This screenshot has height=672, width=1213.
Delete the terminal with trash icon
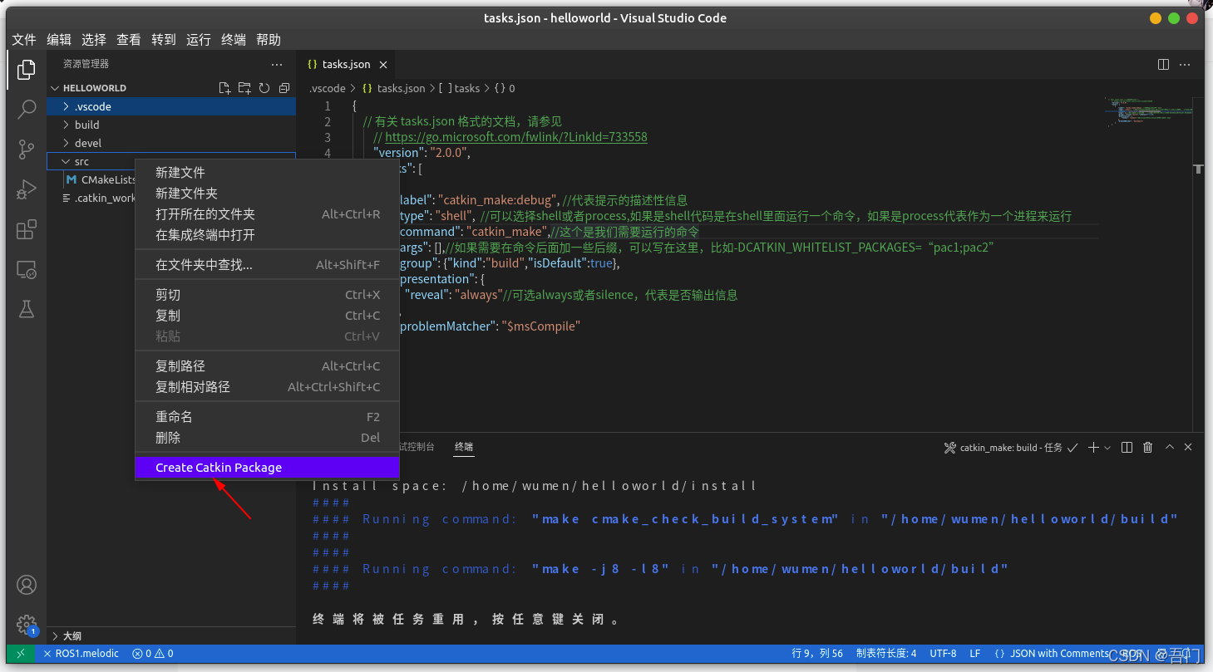[1147, 447]
